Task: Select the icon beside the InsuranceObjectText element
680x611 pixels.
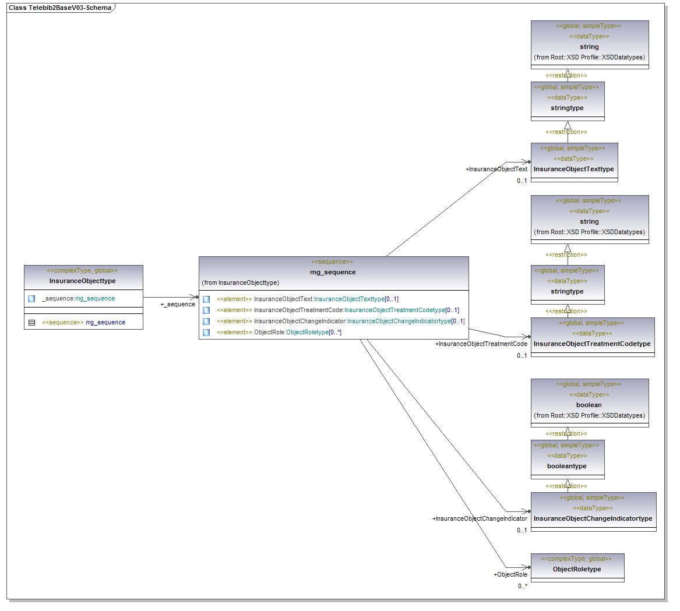Action: point(206,299)
